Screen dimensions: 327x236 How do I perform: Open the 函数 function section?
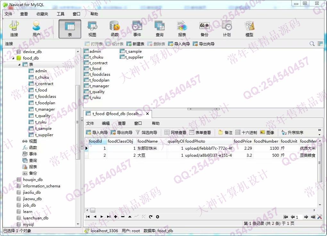pos(114,29)
